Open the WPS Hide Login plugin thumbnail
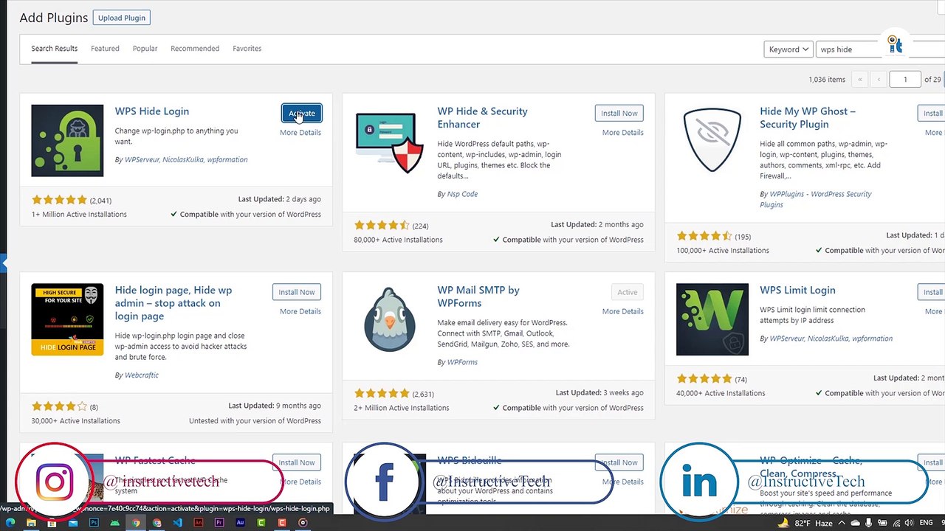The image size is (945, 531). [x=67, y=140]
